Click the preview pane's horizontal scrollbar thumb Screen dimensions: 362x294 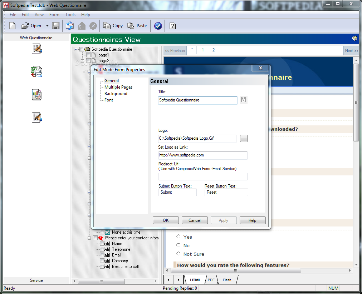[236, 270]
